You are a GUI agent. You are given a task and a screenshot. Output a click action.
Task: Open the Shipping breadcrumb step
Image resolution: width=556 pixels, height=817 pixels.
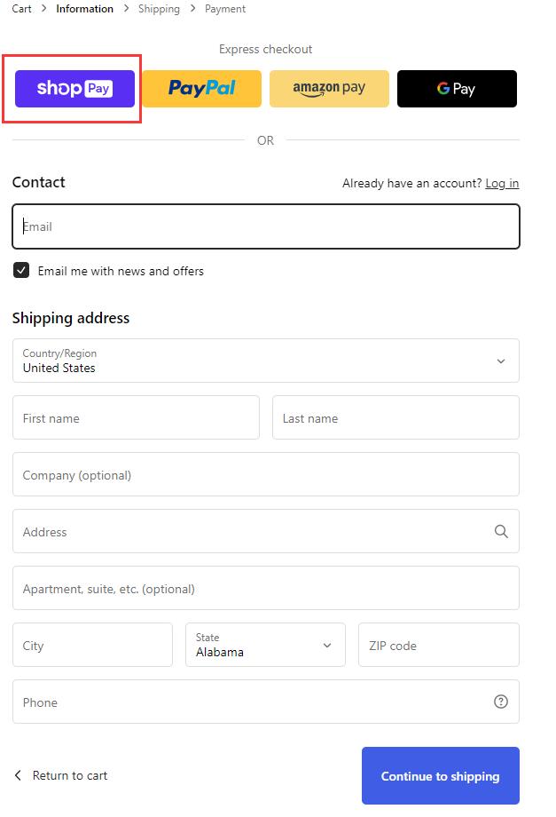tap(159, 9)
